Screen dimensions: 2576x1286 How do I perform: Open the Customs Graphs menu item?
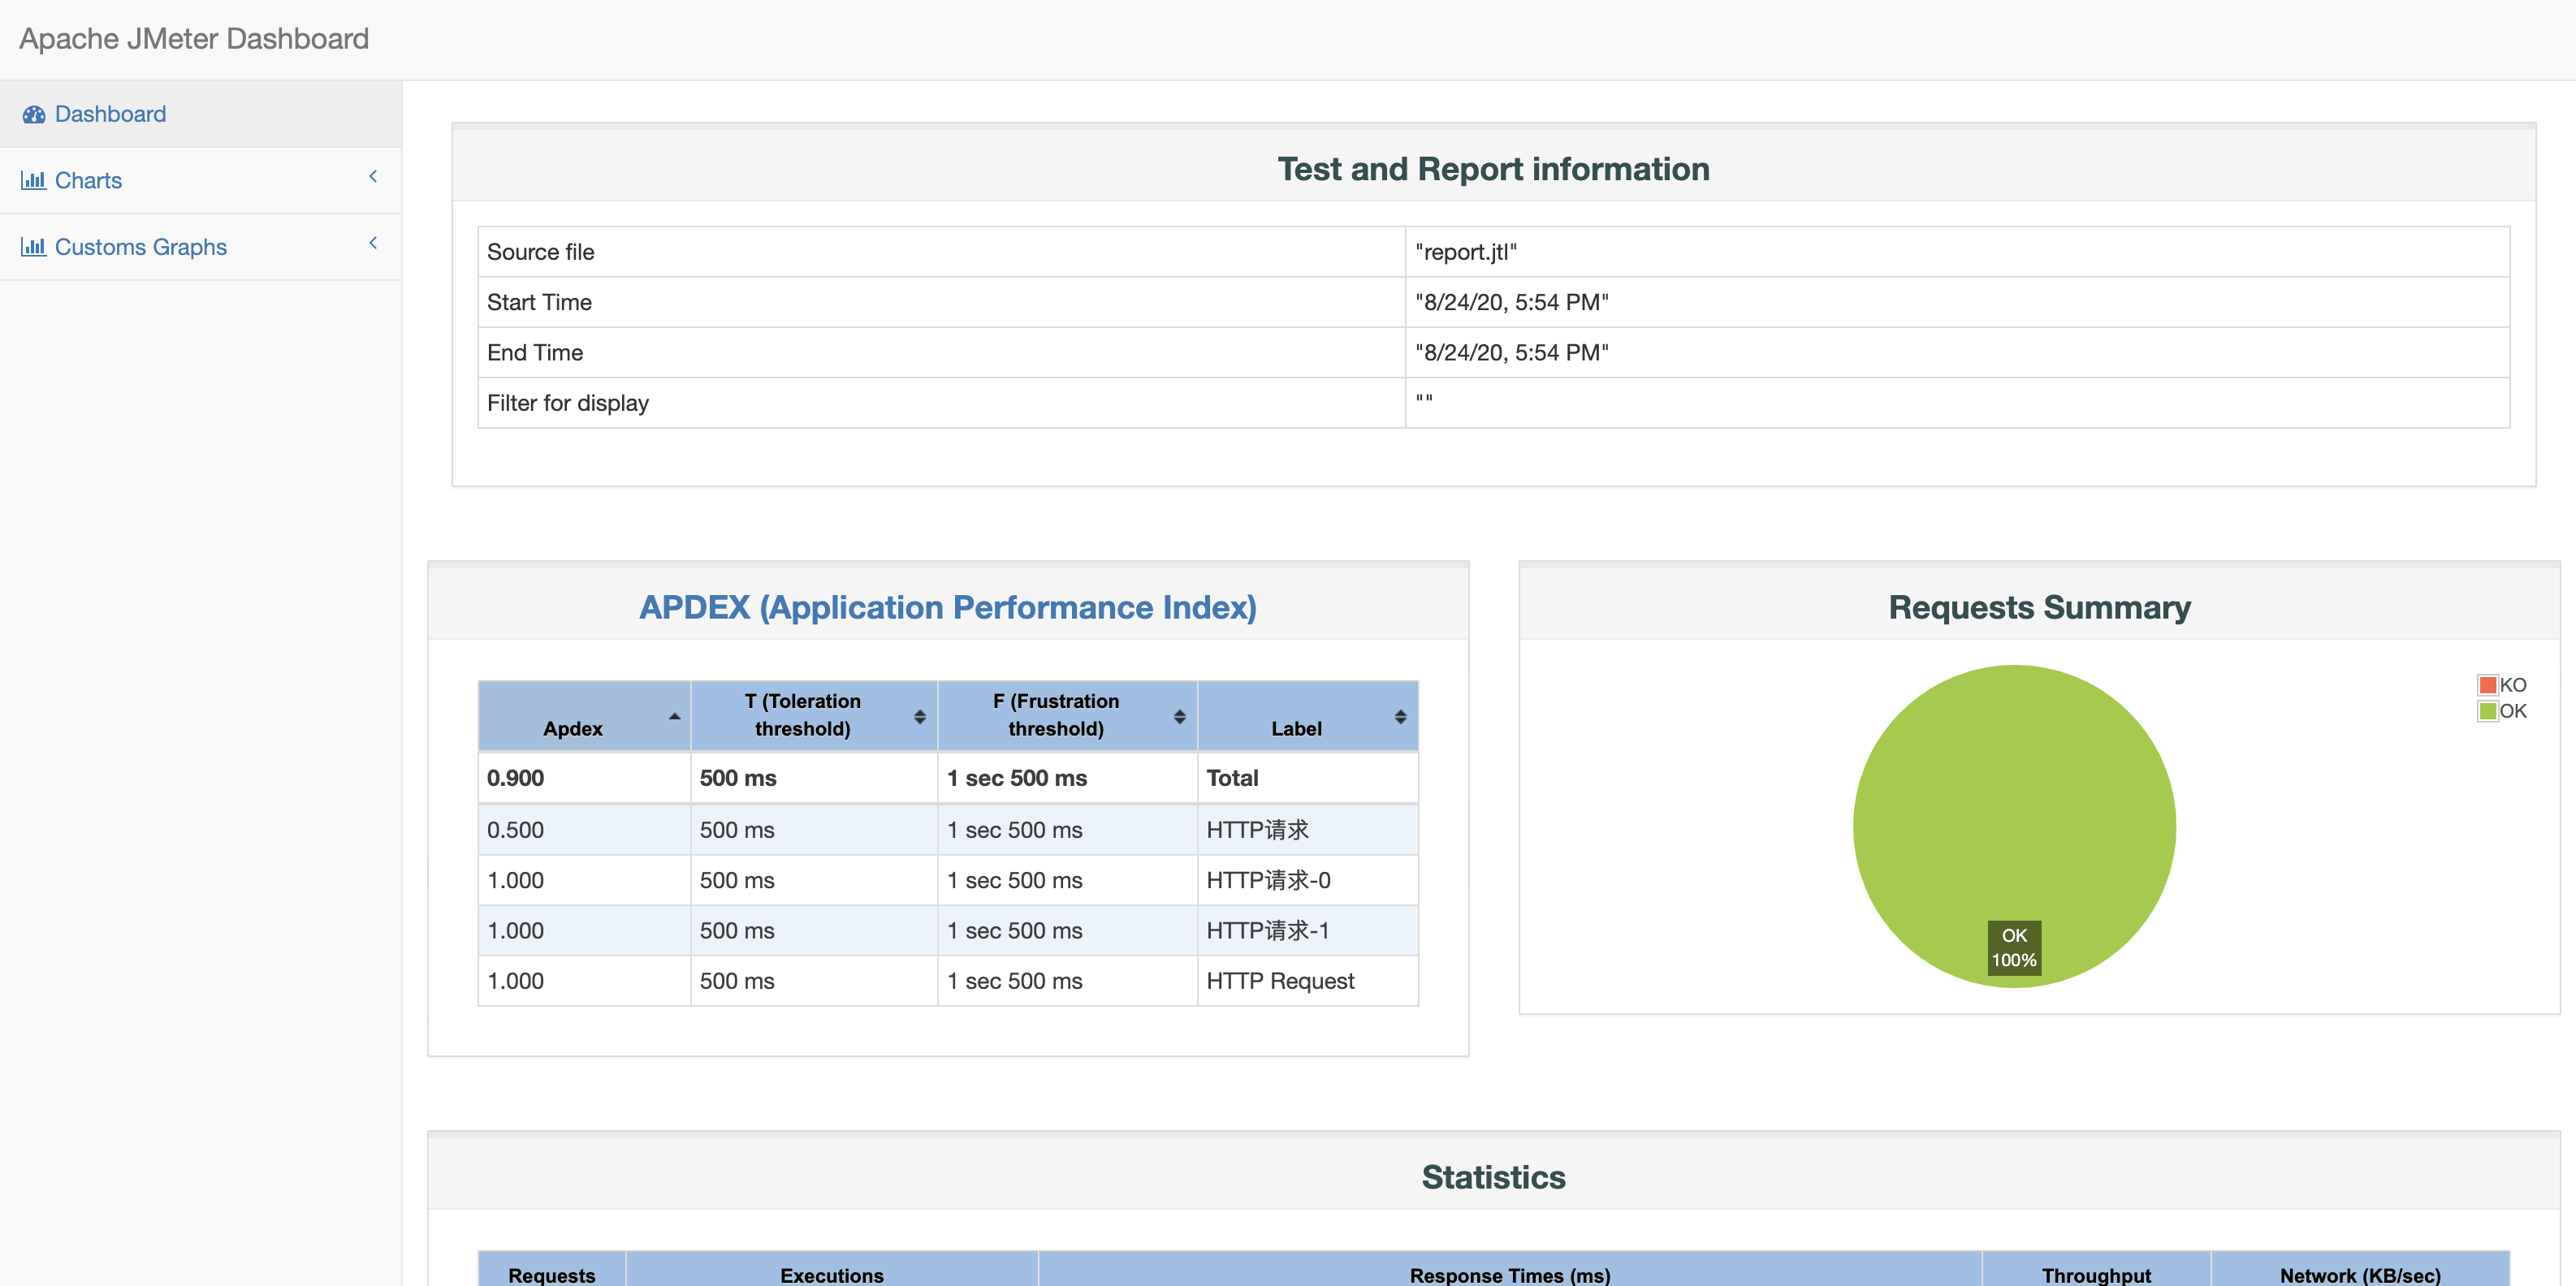[x=140, y=246]
